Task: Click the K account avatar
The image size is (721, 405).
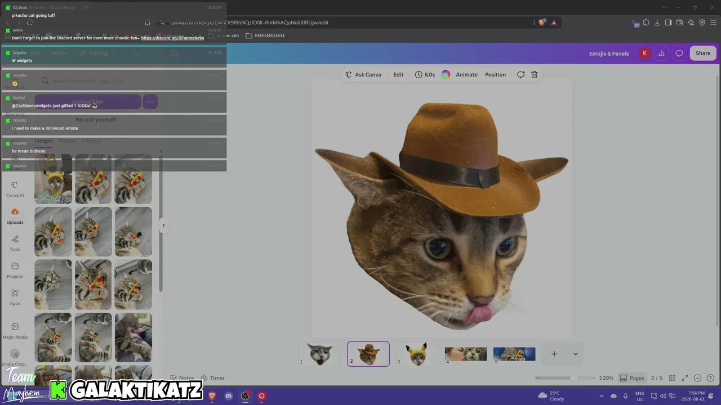Action: click(x=644, y=53)
